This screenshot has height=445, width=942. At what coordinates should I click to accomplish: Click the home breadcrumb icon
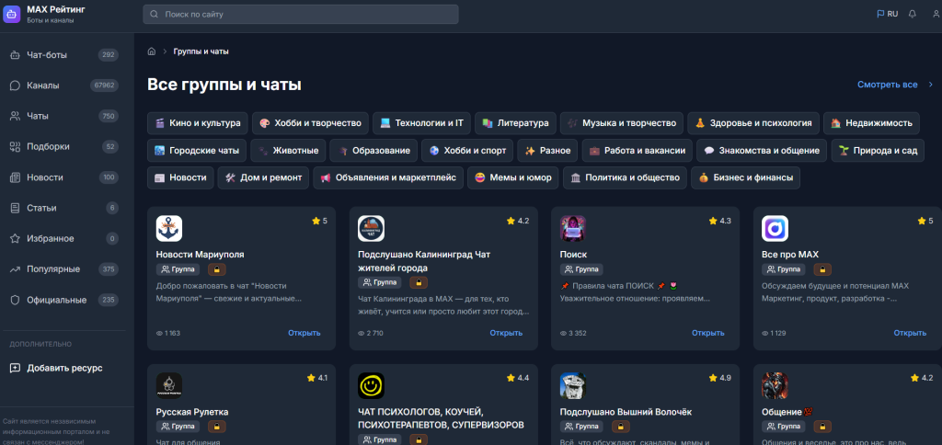(x=152, y=51)
